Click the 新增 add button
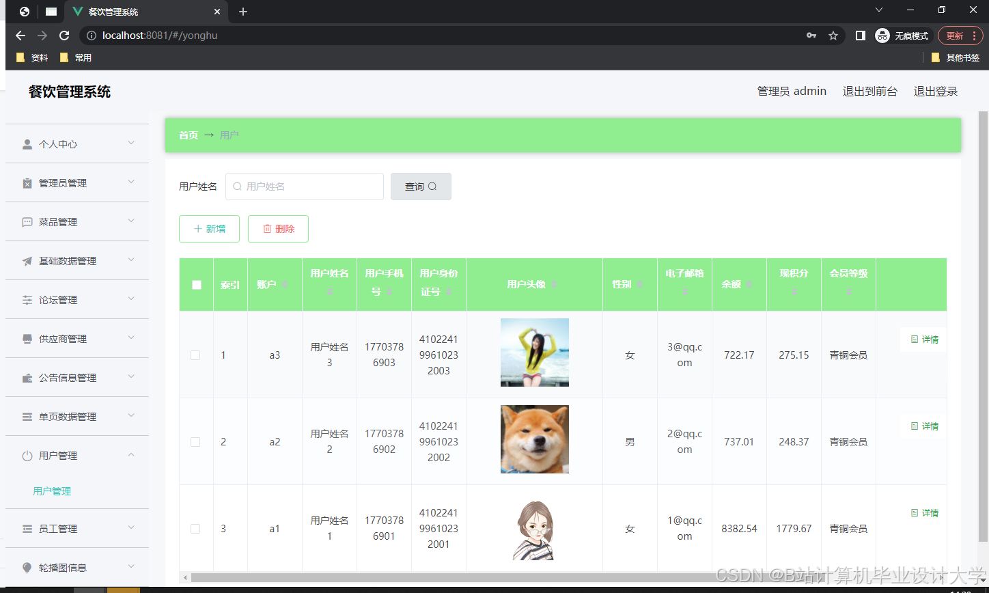This screenshot has width=989, height=593. point(209,229)
